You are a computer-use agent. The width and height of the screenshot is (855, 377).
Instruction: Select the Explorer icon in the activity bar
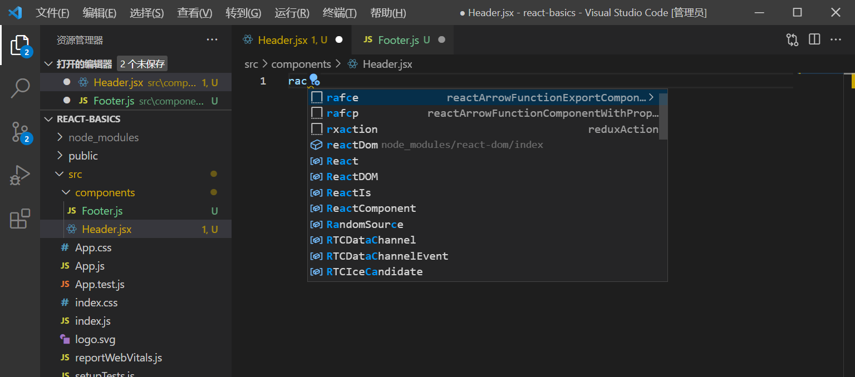20,44
